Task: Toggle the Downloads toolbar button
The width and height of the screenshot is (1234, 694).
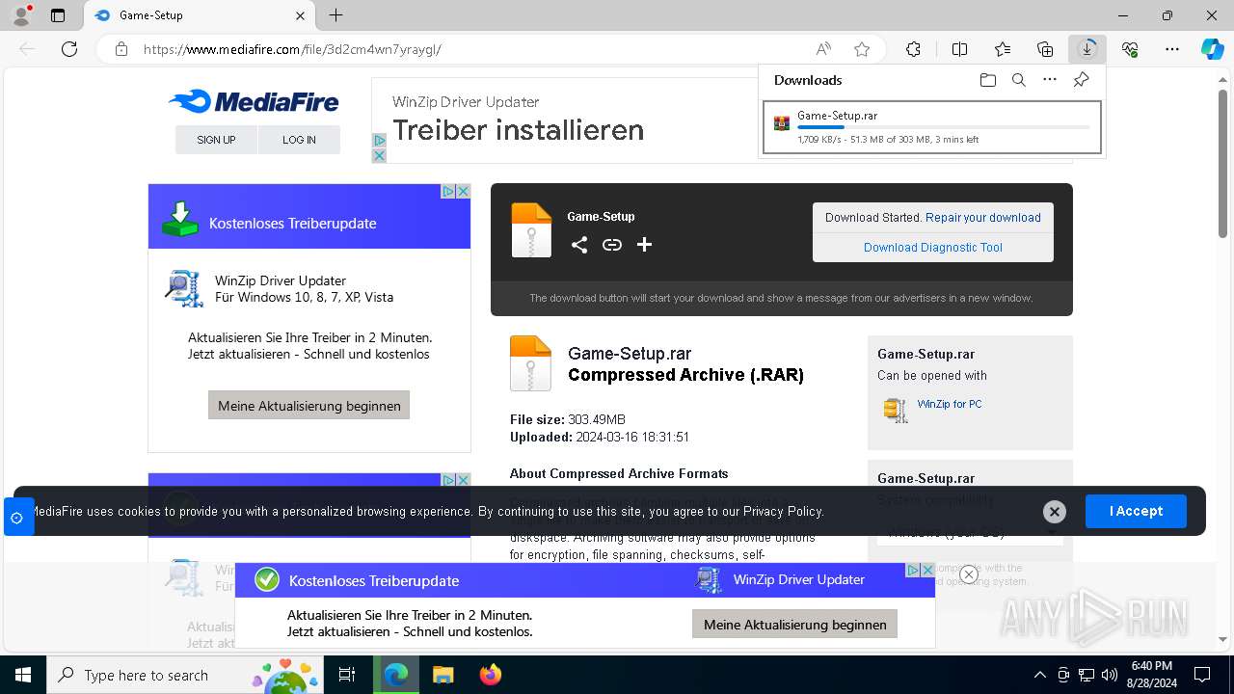Action: coord(1087,49)
